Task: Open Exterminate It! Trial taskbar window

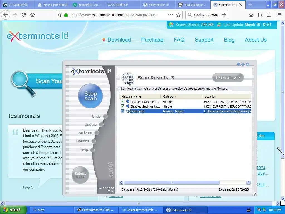Action: [96, 210]
